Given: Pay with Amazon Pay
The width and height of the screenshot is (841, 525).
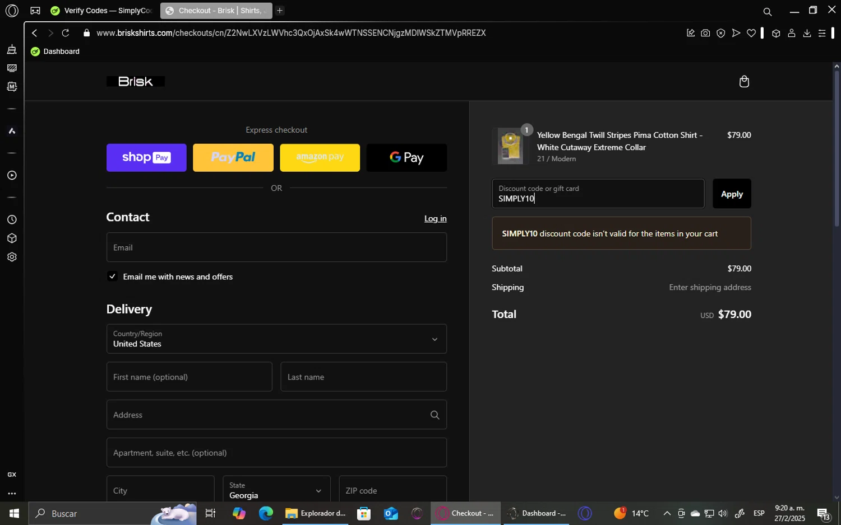Looking at the screenshot, I should point(320,158).
